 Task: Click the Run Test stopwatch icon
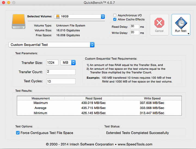(181, 23)
